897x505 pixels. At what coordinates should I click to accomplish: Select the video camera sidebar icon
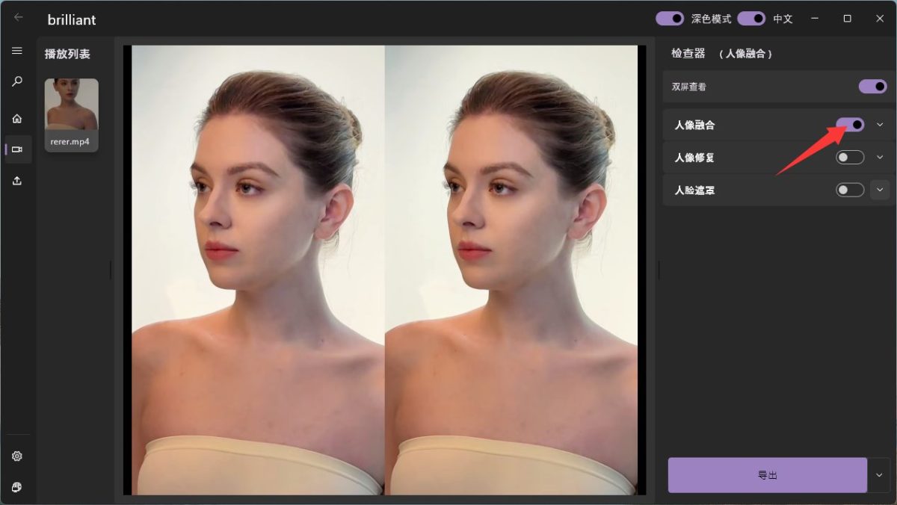[16, 149]
